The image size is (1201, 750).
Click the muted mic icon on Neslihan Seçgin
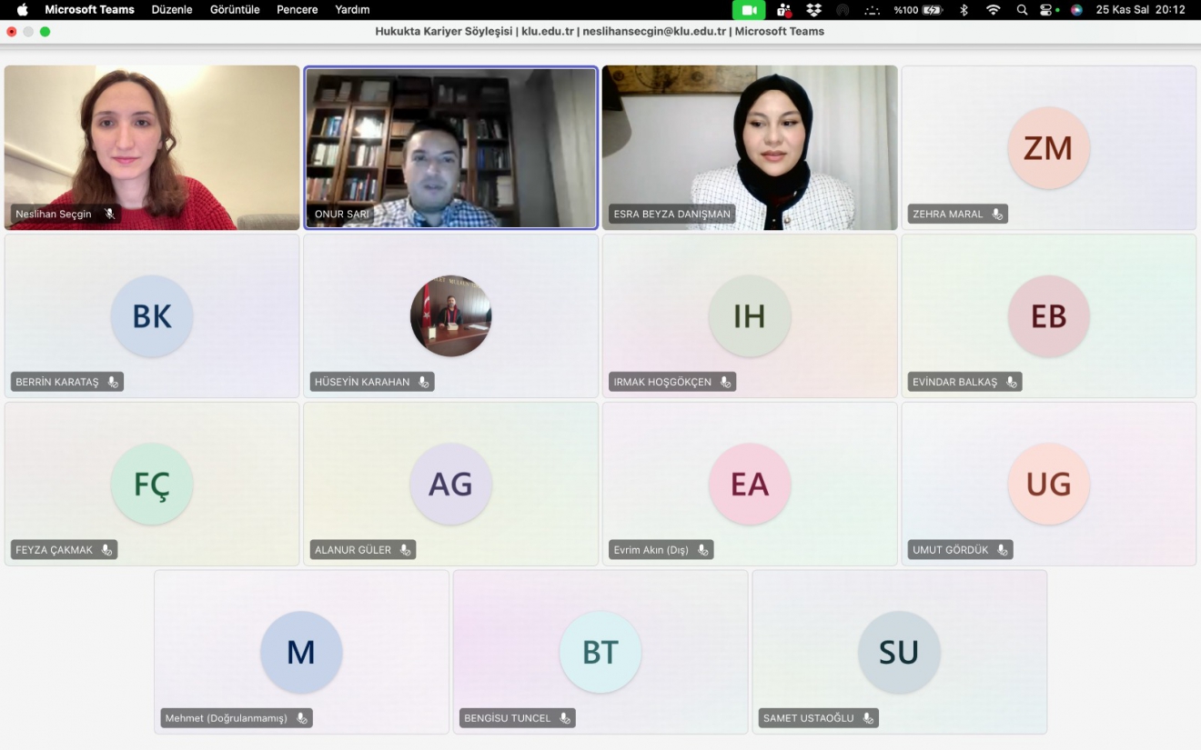[109, 214]
